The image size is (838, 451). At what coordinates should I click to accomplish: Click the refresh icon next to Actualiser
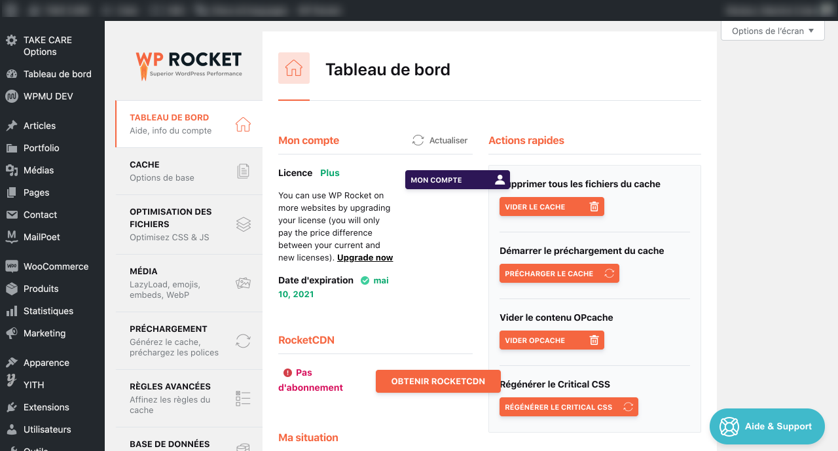(418, 141)
